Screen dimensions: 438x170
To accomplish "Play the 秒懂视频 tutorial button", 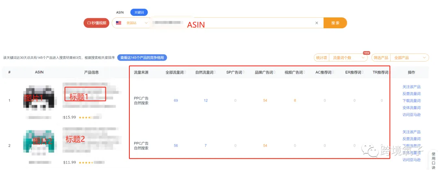I will coord(97,23).
